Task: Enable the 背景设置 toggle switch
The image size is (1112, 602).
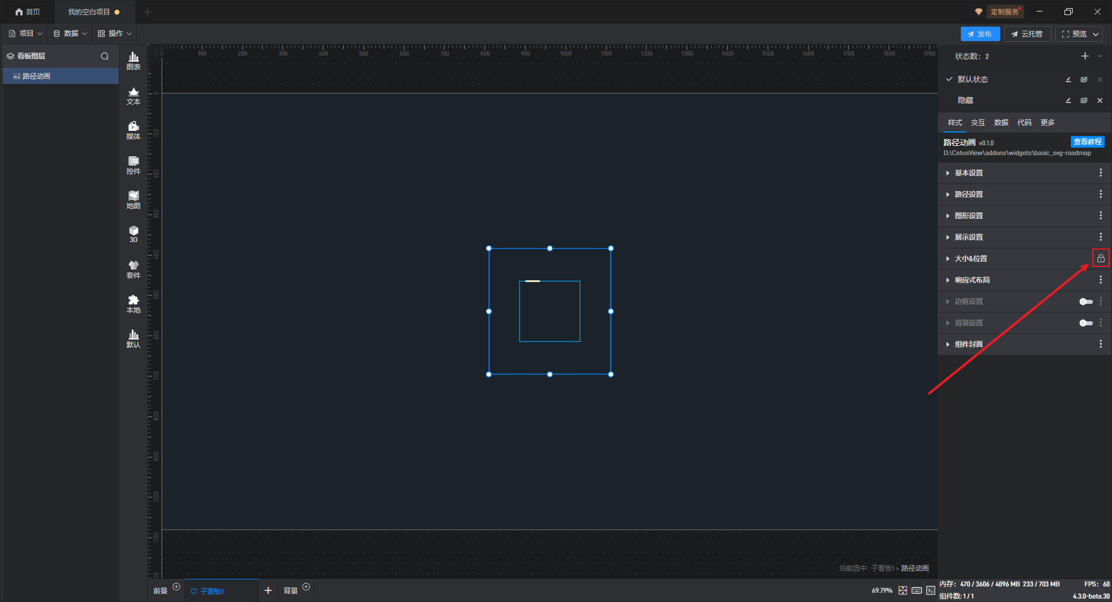Action: [x=1085, y=323]
